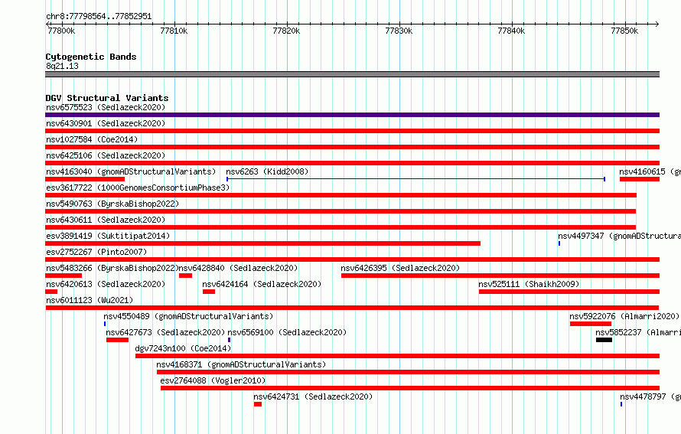Click the 77830k ruler label
The height and width of the screenshot is (434, 681).
tap(399, 31)
